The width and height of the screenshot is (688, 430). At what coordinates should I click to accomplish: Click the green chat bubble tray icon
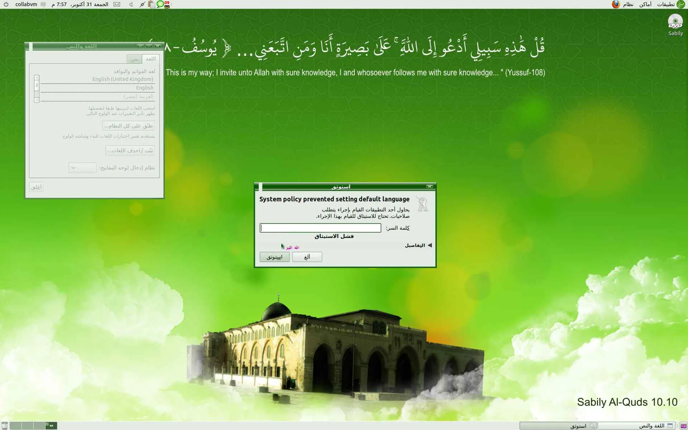coord(160,4)
